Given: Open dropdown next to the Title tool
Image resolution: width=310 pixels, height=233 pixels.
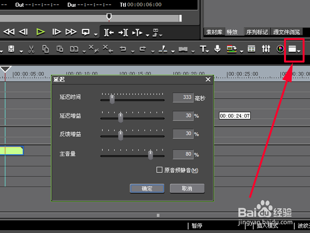Looking at the screenshot, I should (x=207, y=51).
